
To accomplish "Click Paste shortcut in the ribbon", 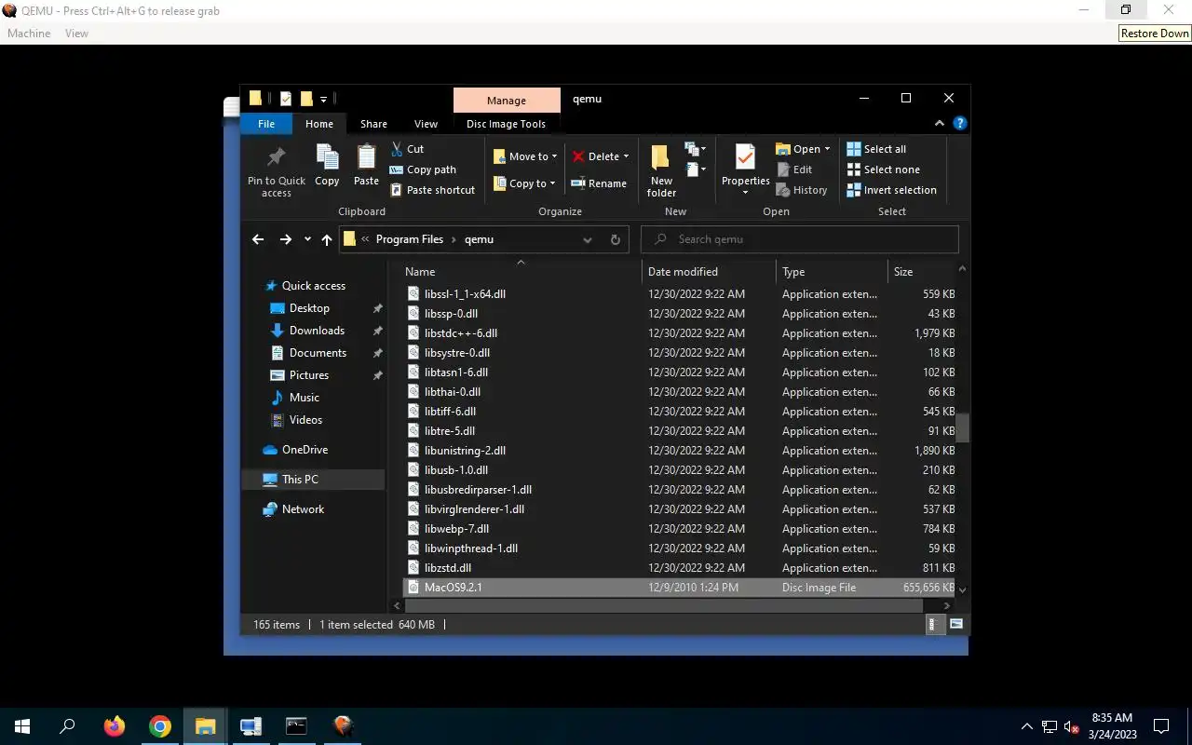I will [x=432, y=190].
